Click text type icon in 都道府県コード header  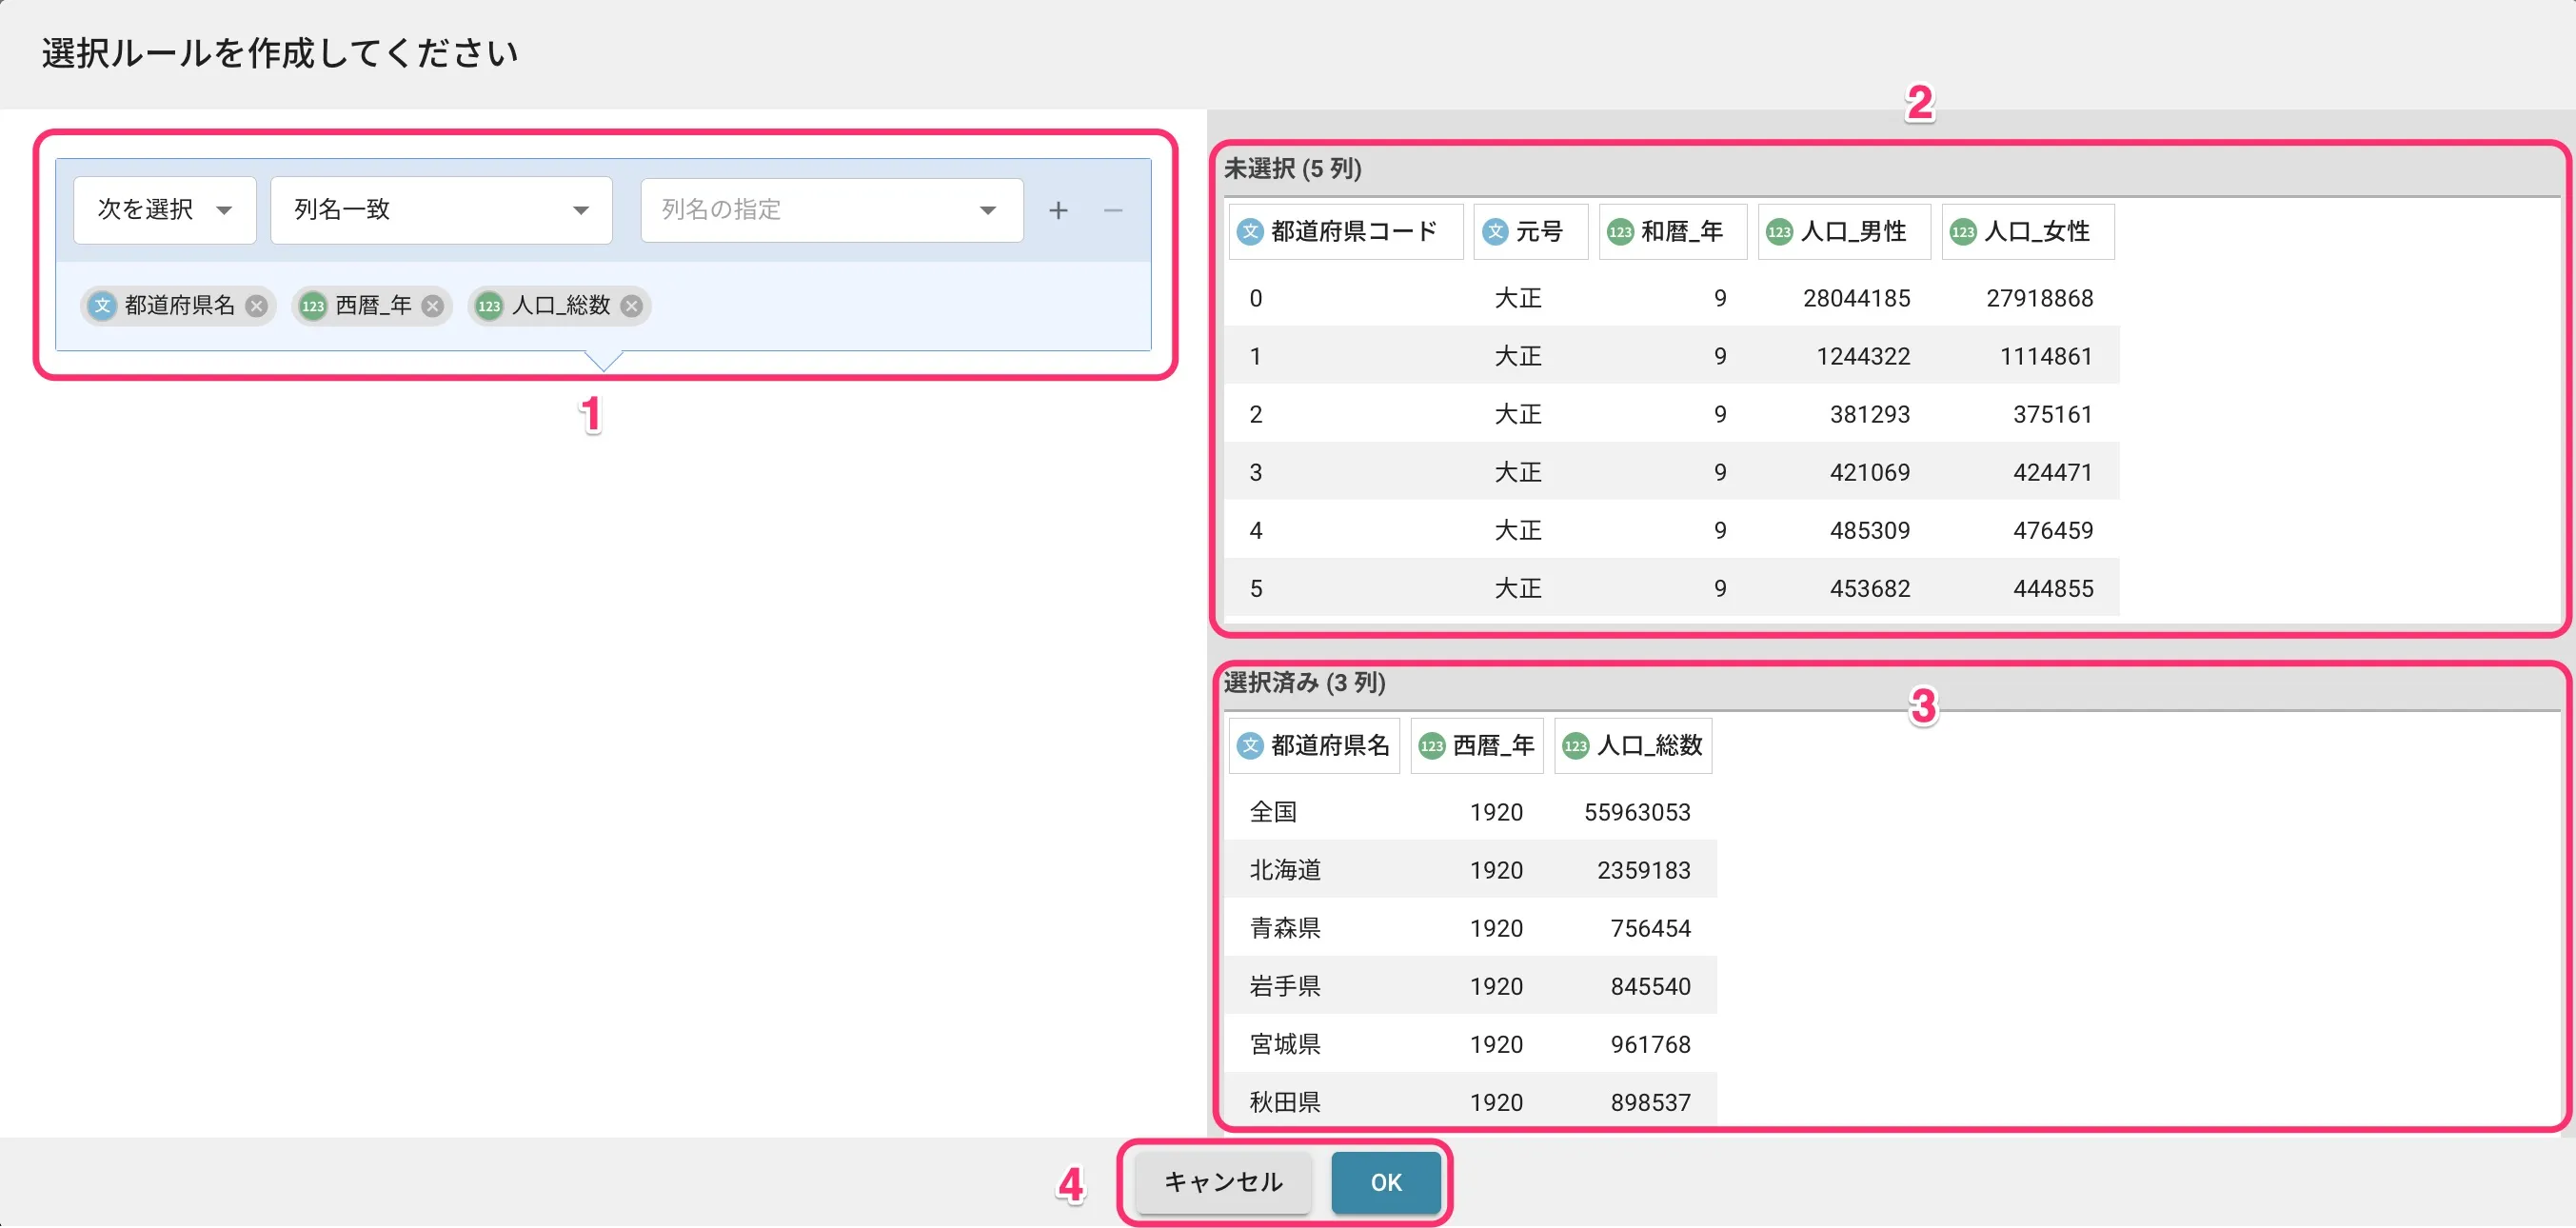pos(1250,232)
